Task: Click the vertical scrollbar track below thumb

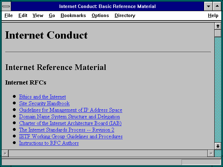Action: [218, 90]
